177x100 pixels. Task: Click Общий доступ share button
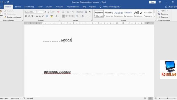point(171,7)
